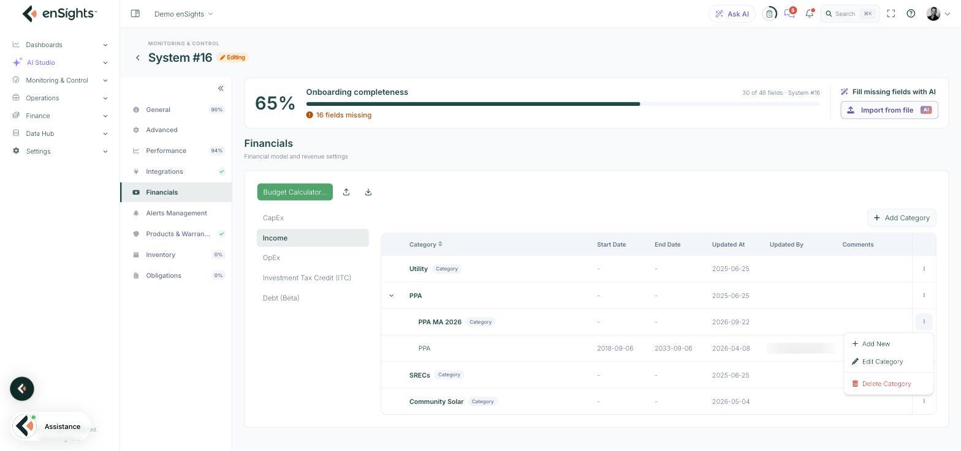Viewport: 961px width, 451px height.
Task: Choose Edit Category from the context menu
Action: tap(888, 362)
